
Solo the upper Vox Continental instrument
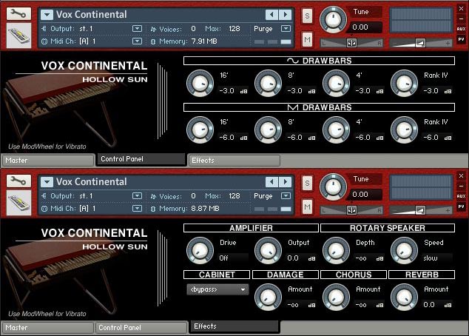click(x=307, y=16)
